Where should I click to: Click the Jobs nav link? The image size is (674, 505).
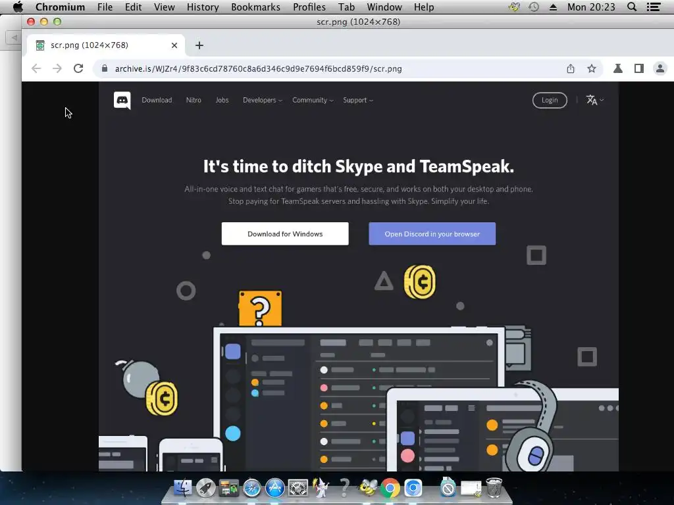222,100
